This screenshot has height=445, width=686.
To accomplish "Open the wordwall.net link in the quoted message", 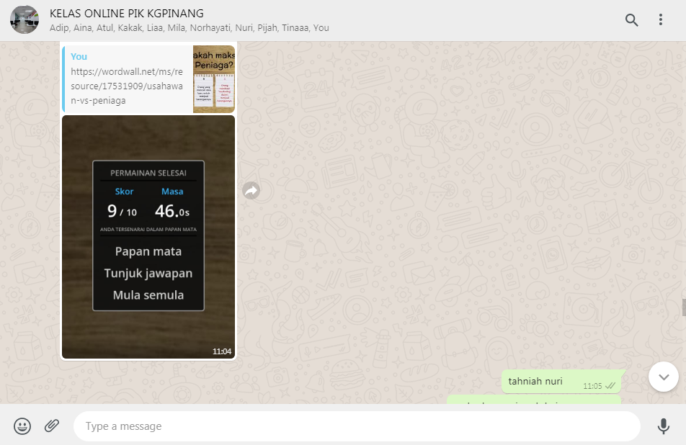I will point(128,86).
